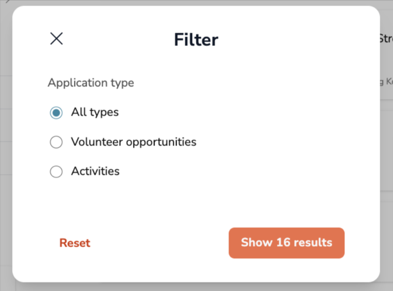The image size is (393, 291).
Task: Click the dimmed backdrop right of the dialog
Action: click(x=387, y=146)
